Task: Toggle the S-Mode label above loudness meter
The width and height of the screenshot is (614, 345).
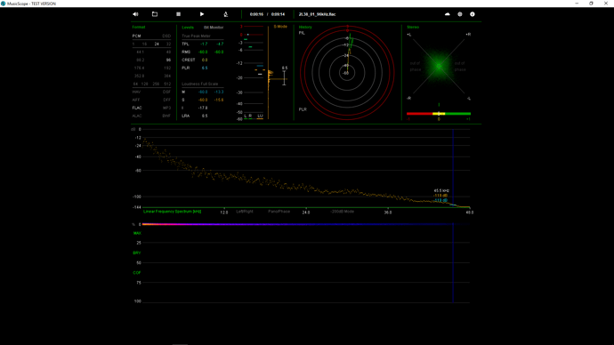Action: tap(280, 27)
